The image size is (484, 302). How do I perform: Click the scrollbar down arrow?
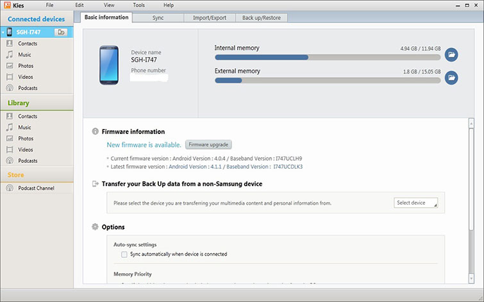(x=471, y=278)
